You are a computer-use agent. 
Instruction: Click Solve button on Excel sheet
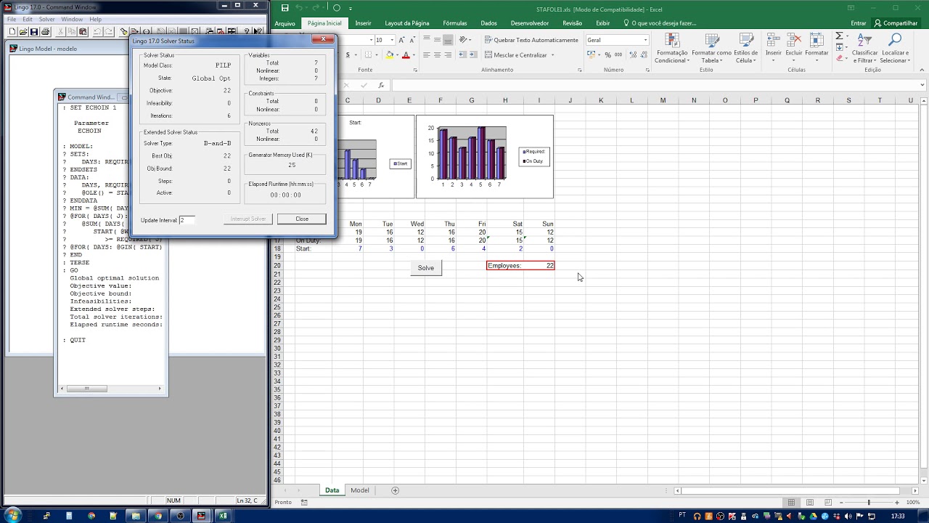tap(426, 268)
